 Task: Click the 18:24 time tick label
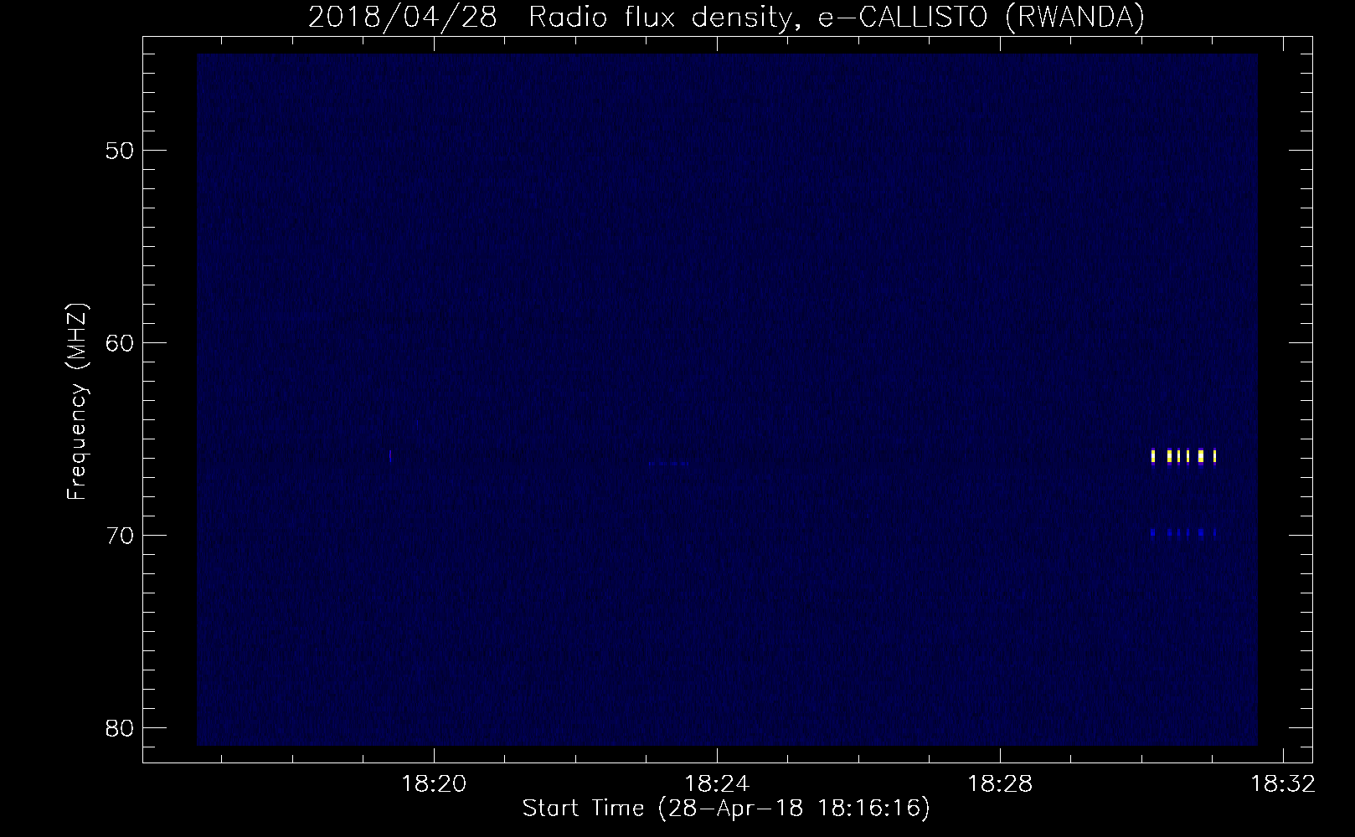click(x=716, y=784)
